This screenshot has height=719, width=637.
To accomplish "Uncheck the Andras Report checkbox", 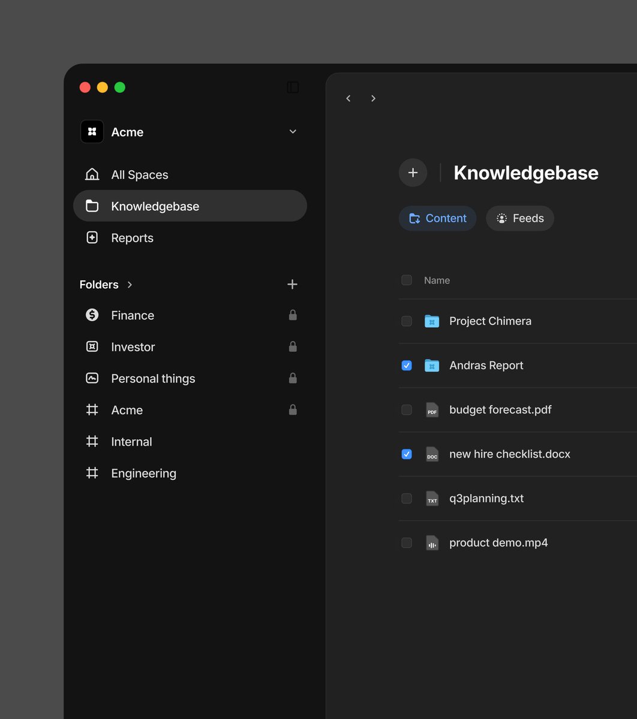I will (x=407, y=365).
